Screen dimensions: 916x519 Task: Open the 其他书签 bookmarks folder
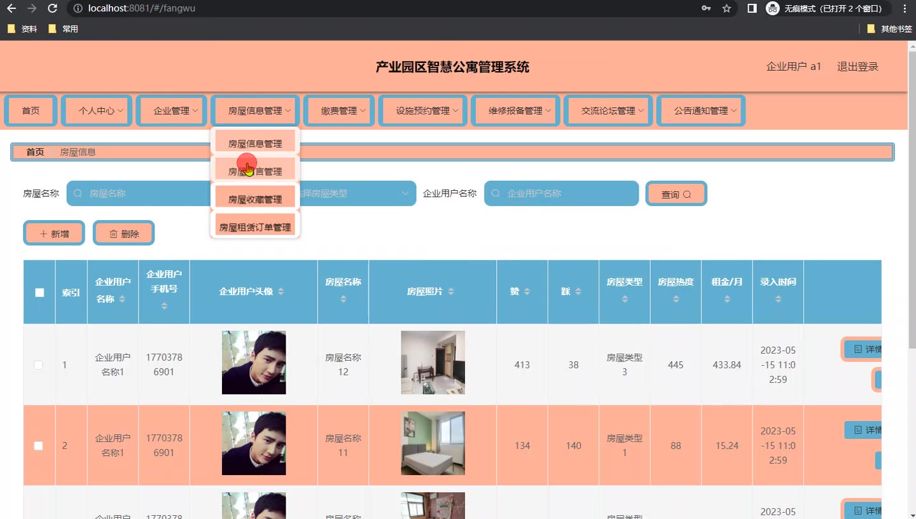[889, 29]
